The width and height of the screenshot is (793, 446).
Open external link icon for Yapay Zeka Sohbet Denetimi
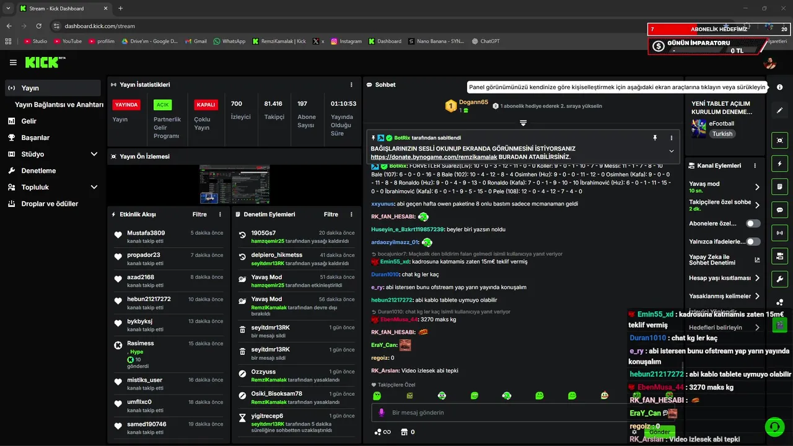coord(756,260)
